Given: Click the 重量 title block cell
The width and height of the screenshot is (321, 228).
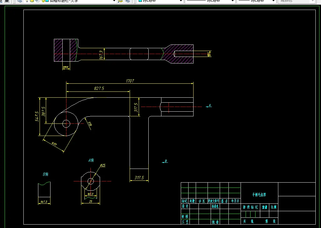Looking at the screenshot, I should tap(265, 207).
